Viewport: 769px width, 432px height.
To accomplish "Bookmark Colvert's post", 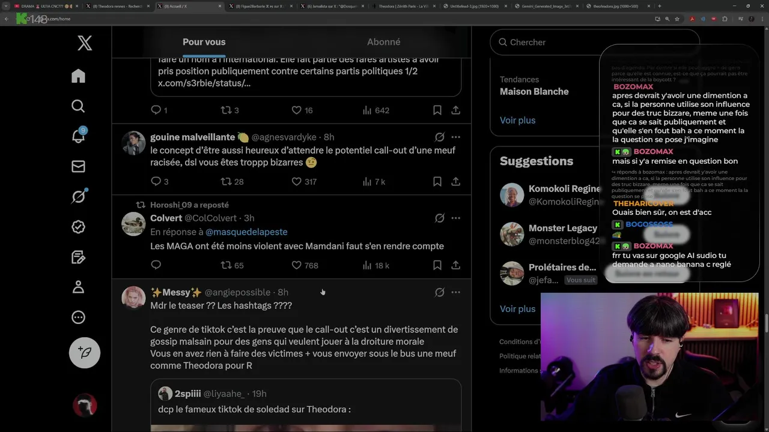I will 437,265.
